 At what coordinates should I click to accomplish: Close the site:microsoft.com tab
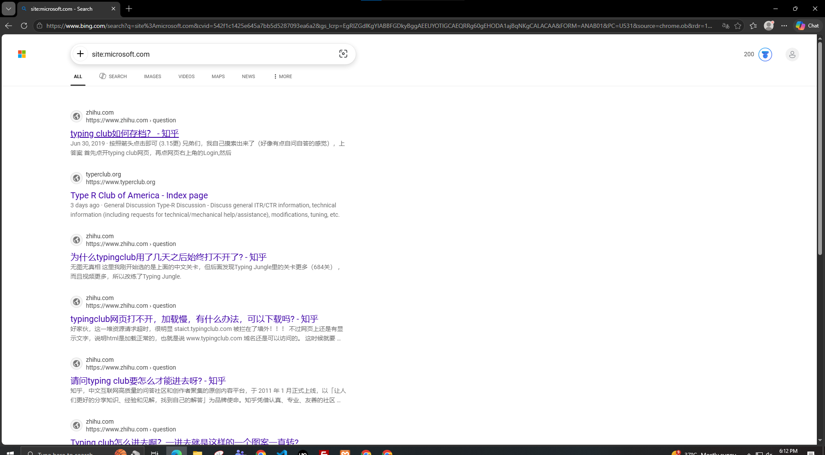[x=113, y=9]
